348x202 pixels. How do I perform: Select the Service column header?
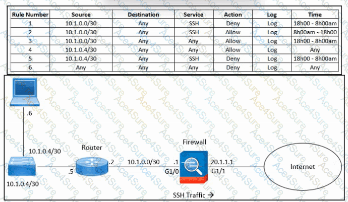point(193,15)
